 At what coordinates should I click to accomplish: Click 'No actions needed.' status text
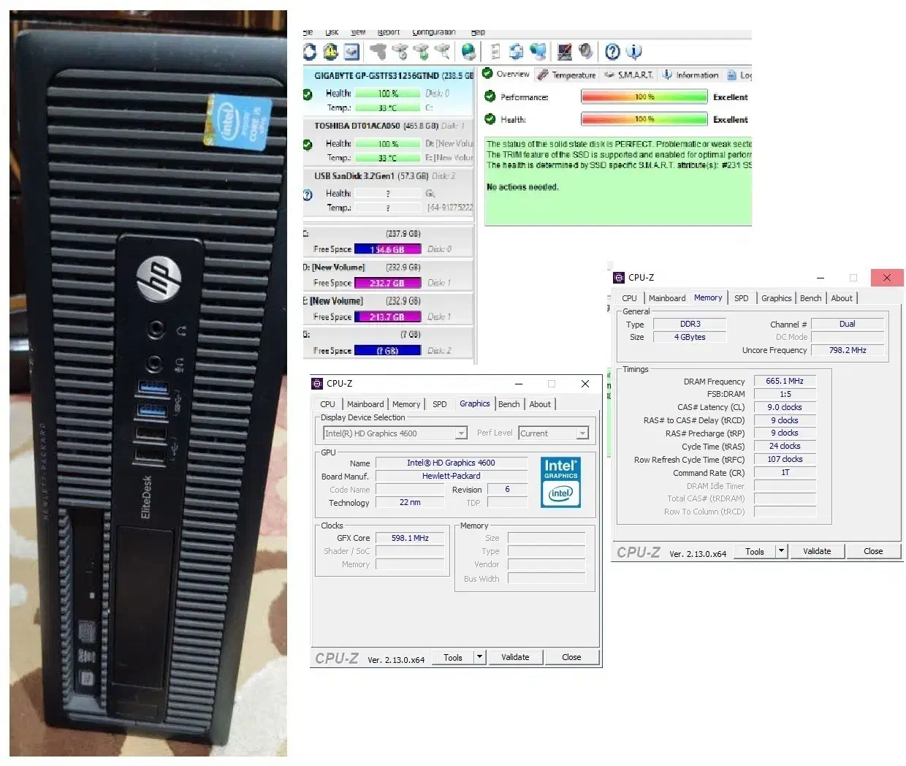point(522,187)
